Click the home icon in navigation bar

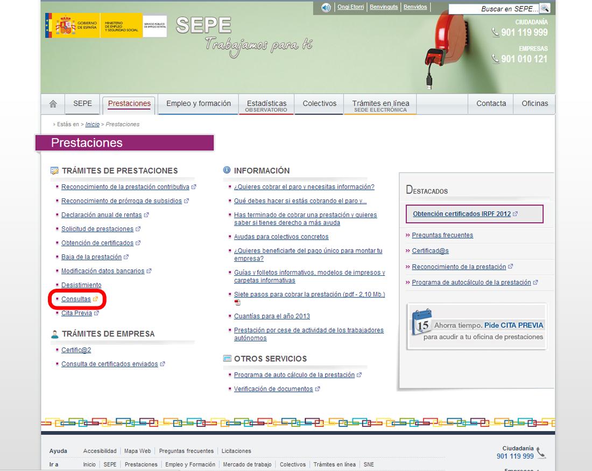[53, 104]
